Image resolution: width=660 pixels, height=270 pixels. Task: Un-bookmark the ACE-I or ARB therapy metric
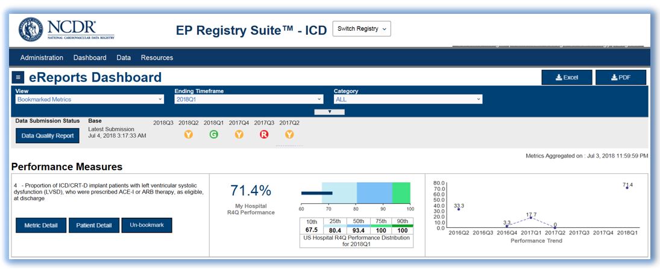pos(146,226)
